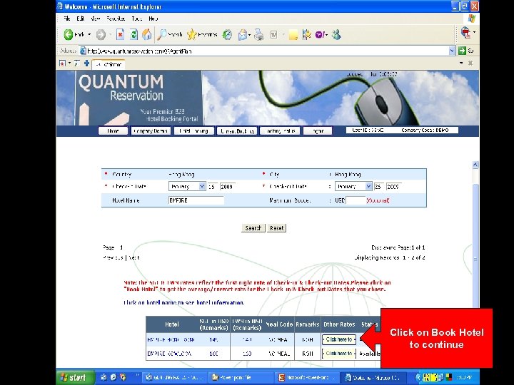Image resolution: width=514 pixels, height=385 pixels.
Task: Click the Home navigation button
Action: [x=113, y=131]
